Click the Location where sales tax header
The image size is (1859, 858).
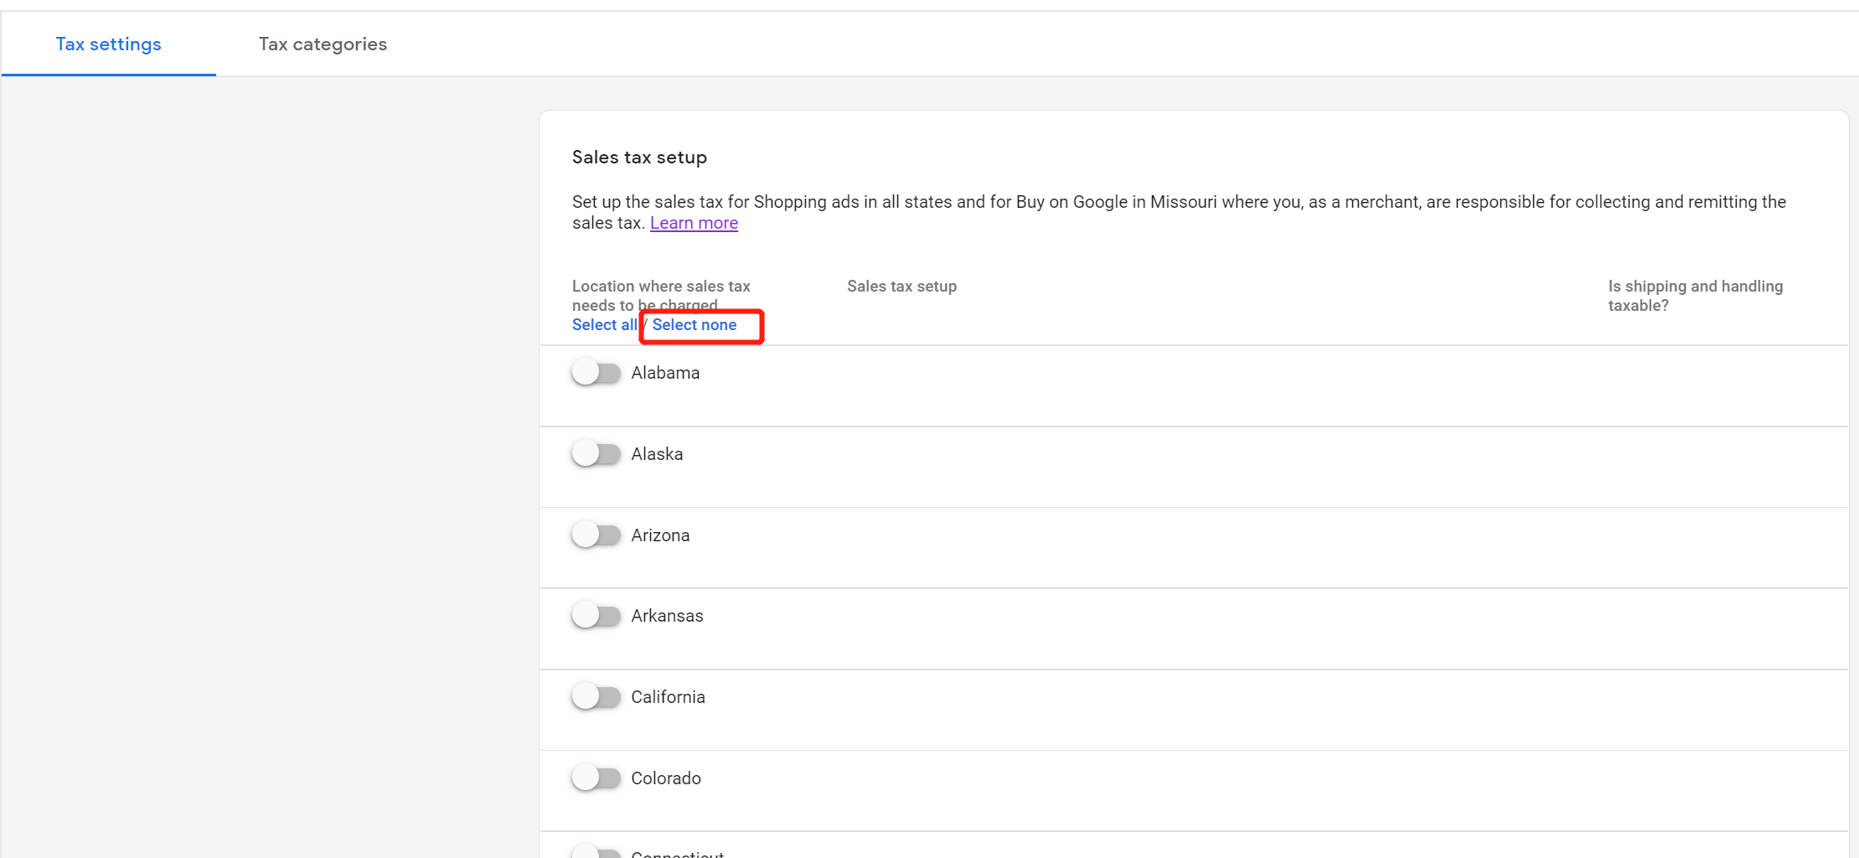661,287
